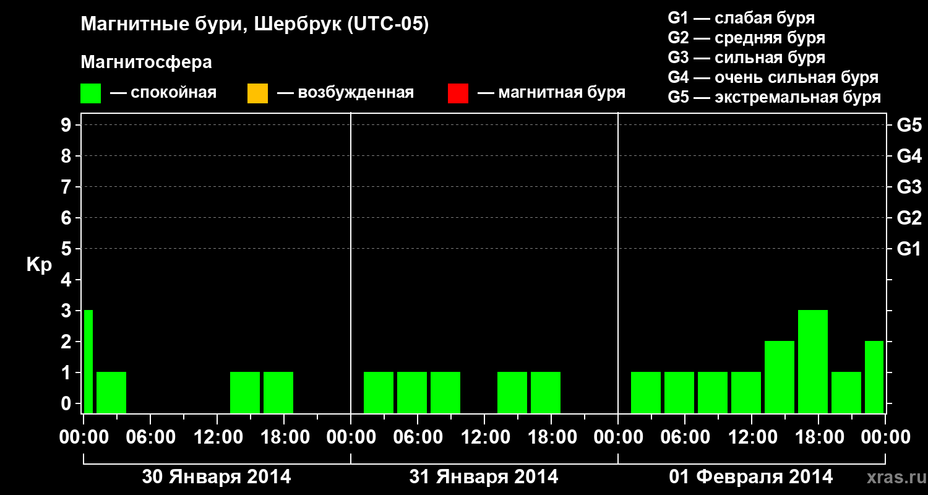Image resolution: width=928 pixels, height=495 pixels.
Task: Click the Kp 1 bar at 06:00 on 31 Января
Action: (412, 392)
